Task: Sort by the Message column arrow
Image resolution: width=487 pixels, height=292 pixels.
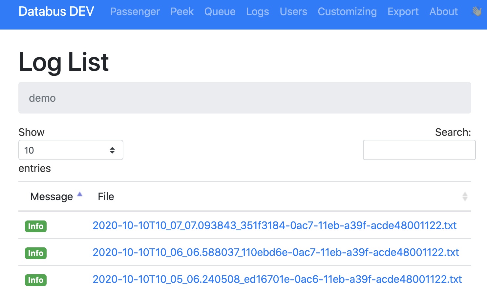Action: pos(80,194)
